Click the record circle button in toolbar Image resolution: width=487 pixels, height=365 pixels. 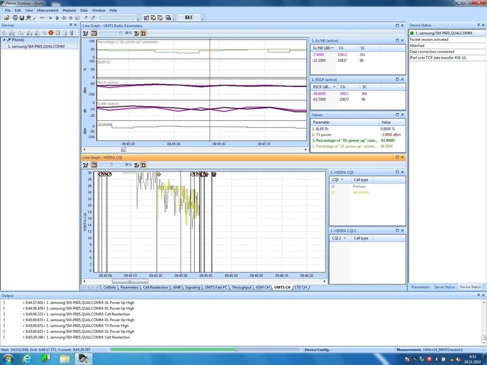tap(50, 18)
